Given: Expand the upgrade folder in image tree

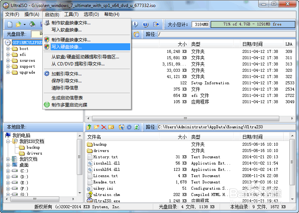Looking at the screenshot, I should [8, 72].
